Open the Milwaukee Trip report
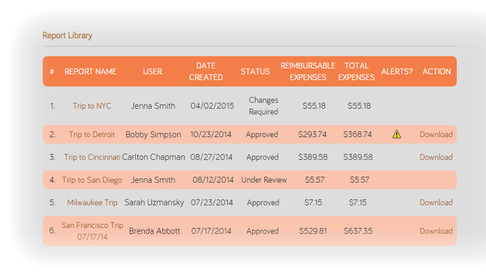The width and height of the screenshot is (486, 276). 92,203
